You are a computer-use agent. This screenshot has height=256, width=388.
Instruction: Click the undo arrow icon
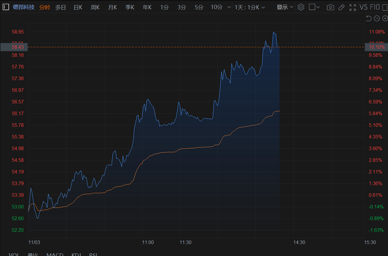[369, 19]
